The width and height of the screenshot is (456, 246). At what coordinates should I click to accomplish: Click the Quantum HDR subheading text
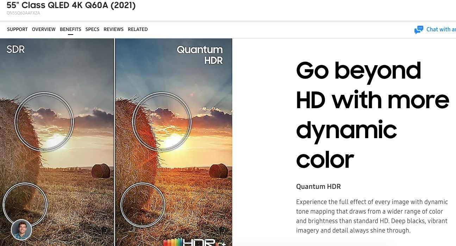point(318,186)
